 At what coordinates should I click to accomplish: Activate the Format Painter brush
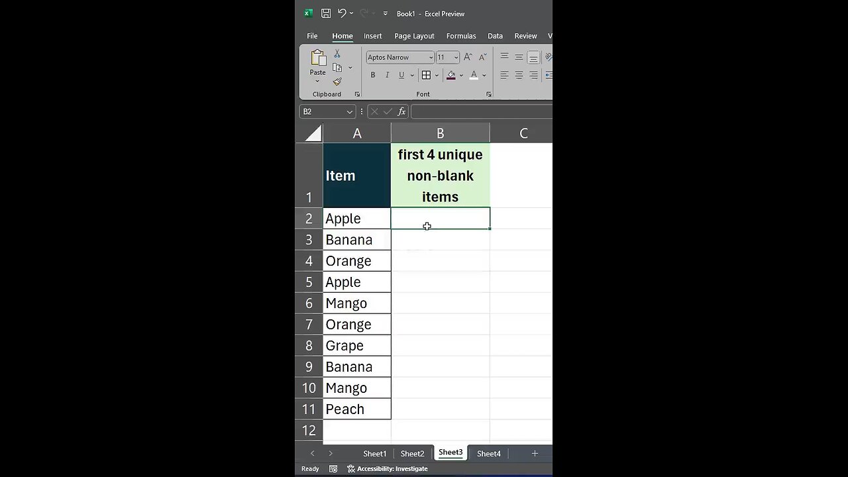[x=337, y=81]
